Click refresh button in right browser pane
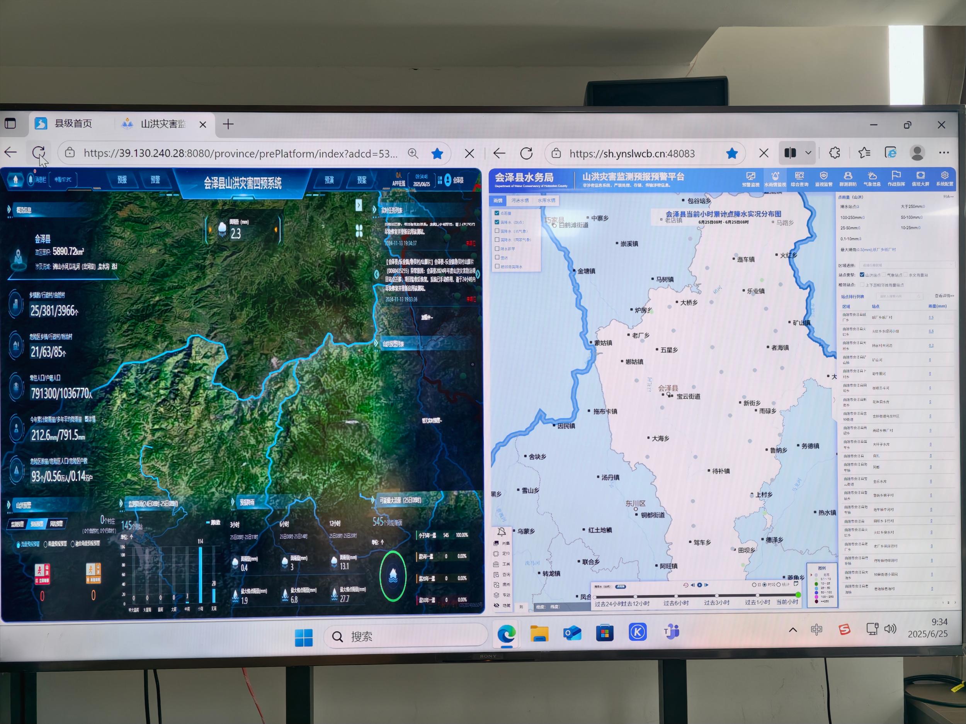 [x=526, y=153]
